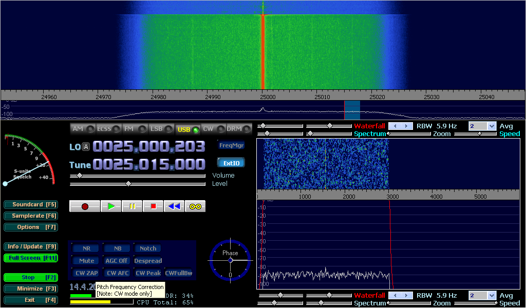Click the Tune frequency digit display
This screenshot has height=308, width=526.
click(149, 165)
